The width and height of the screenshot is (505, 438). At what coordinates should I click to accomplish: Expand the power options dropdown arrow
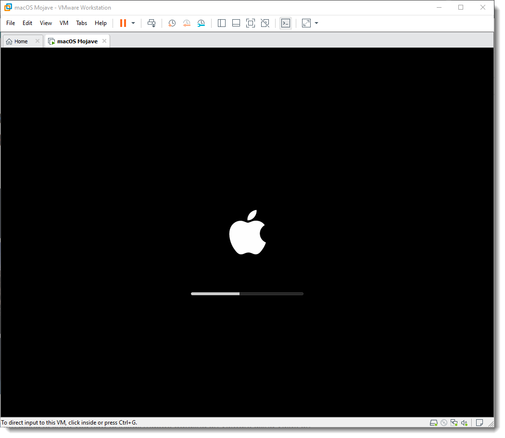133,23
